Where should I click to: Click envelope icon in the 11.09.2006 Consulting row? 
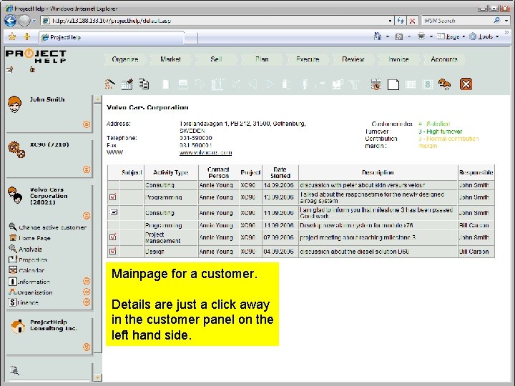point(113,212)
